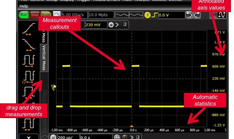Expand horizontal settings with the double chevron

[x=132, y=137]
